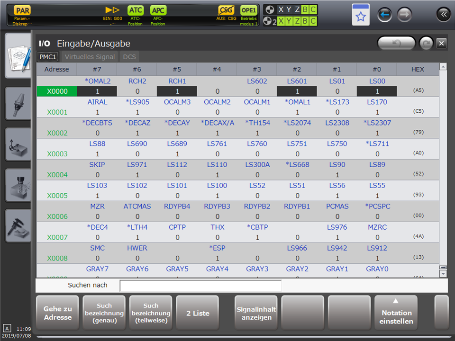Select the workpiece coordinate system icon
Screen dimensions: 455x341
click(18, 144)
